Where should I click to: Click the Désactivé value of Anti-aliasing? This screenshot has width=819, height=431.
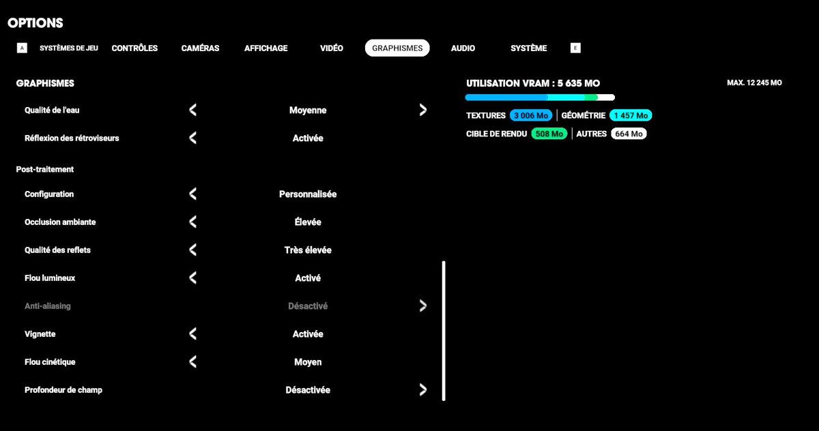(x=308, y=306)
